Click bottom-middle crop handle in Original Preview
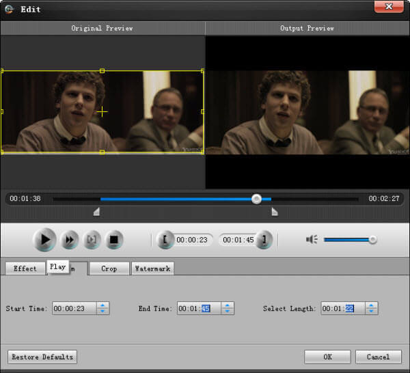Image resolution: width=410 pixels, height=373 pixels. coord(102,152)
